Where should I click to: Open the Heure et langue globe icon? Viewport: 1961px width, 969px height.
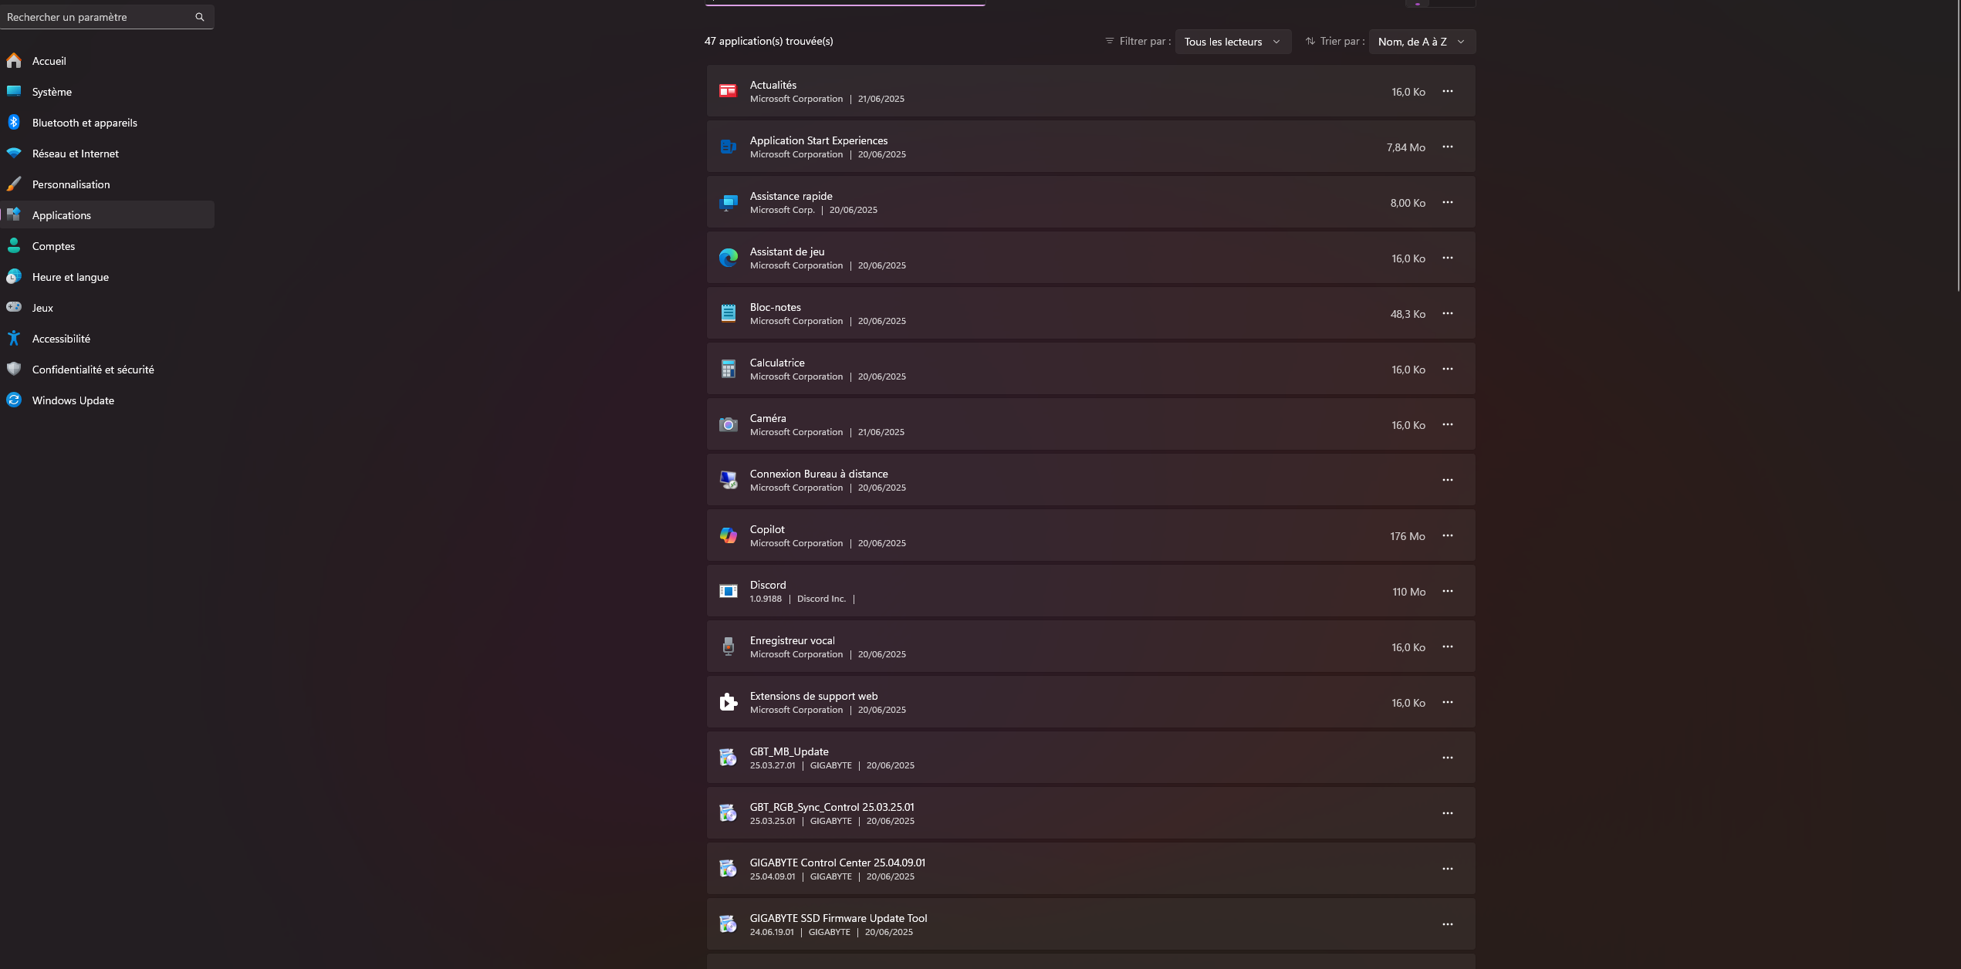14,276
